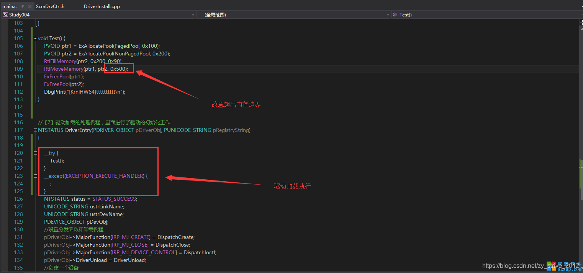The image size is (583, 273).
Task: Collapse the void Test() function block
Action: (x=35, y=38)
